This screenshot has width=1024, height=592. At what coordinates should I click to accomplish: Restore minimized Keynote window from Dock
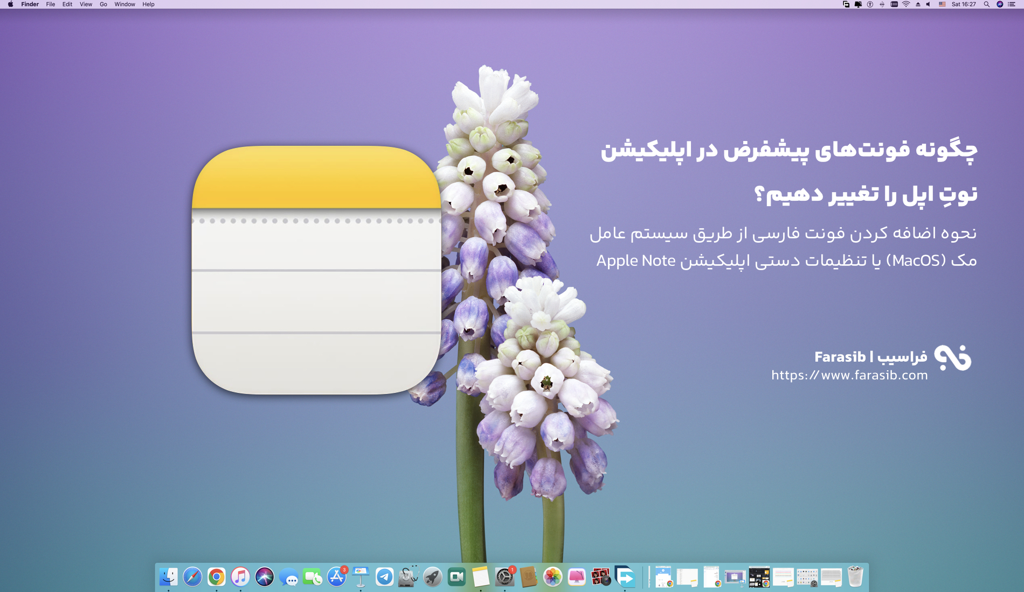pyautogui.click(x=735, y=577)
